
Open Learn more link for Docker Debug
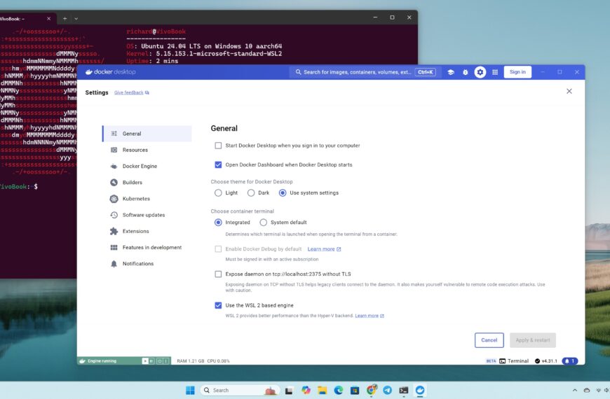point(324,249)
